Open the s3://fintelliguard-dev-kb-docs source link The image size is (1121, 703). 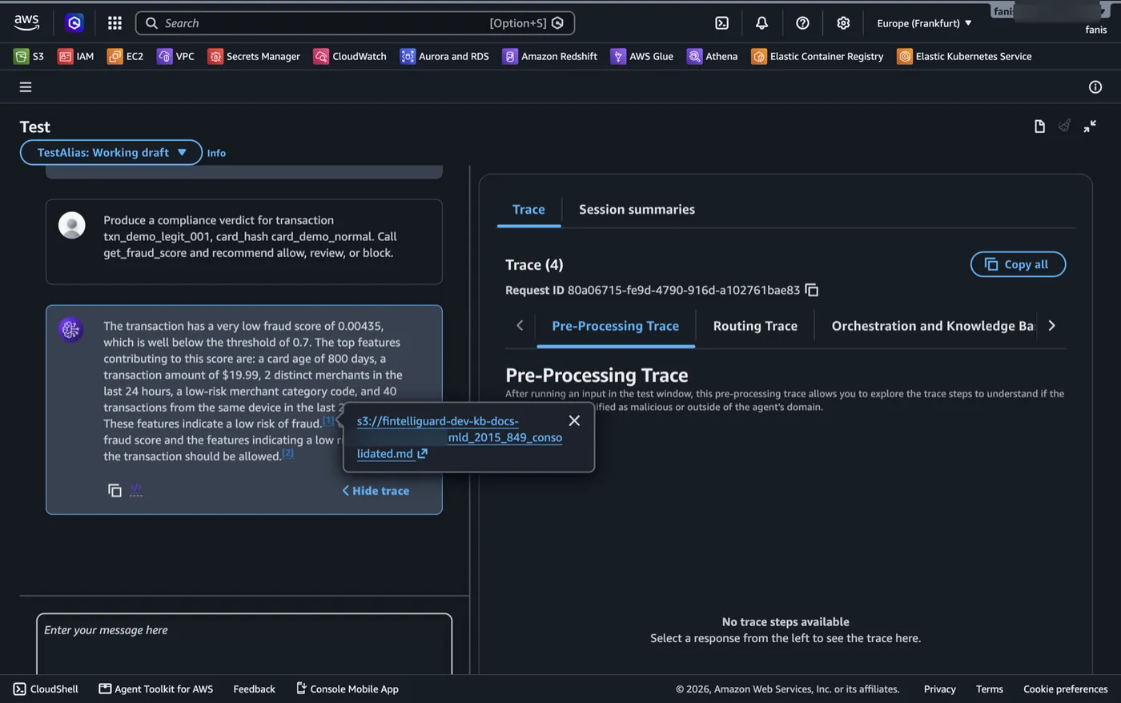tap(460, 437)
